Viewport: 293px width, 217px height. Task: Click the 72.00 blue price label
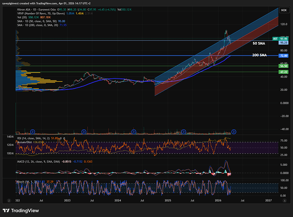(284, 56)
